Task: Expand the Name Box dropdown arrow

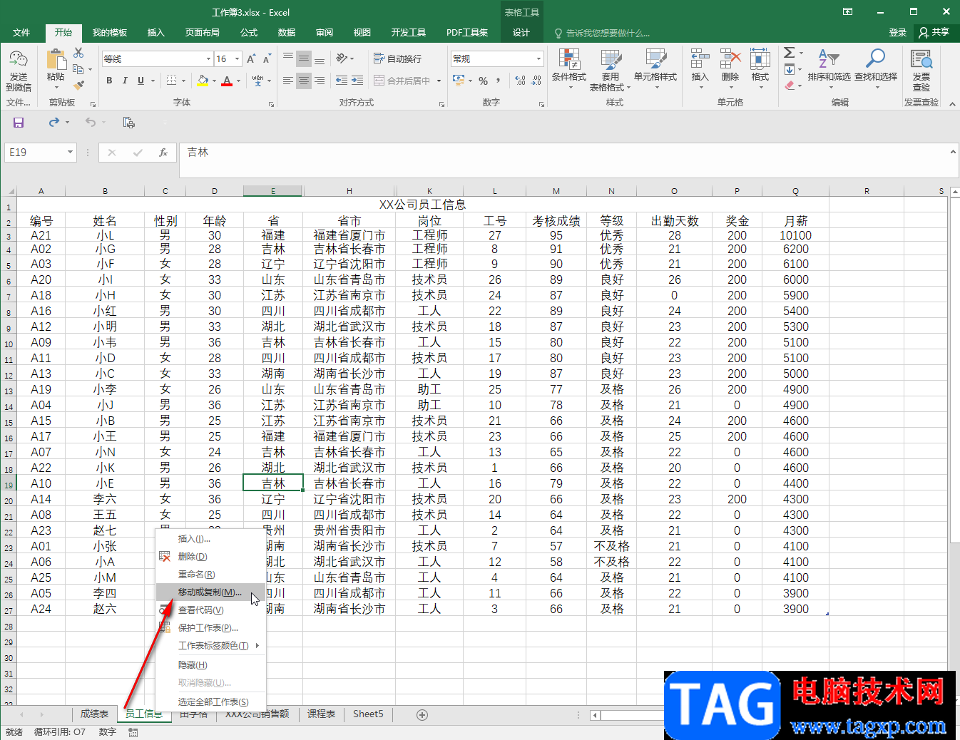Action: (x=70, y=152)
